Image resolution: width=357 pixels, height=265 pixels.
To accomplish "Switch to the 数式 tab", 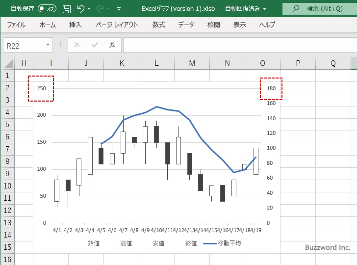I will [159, 25].
